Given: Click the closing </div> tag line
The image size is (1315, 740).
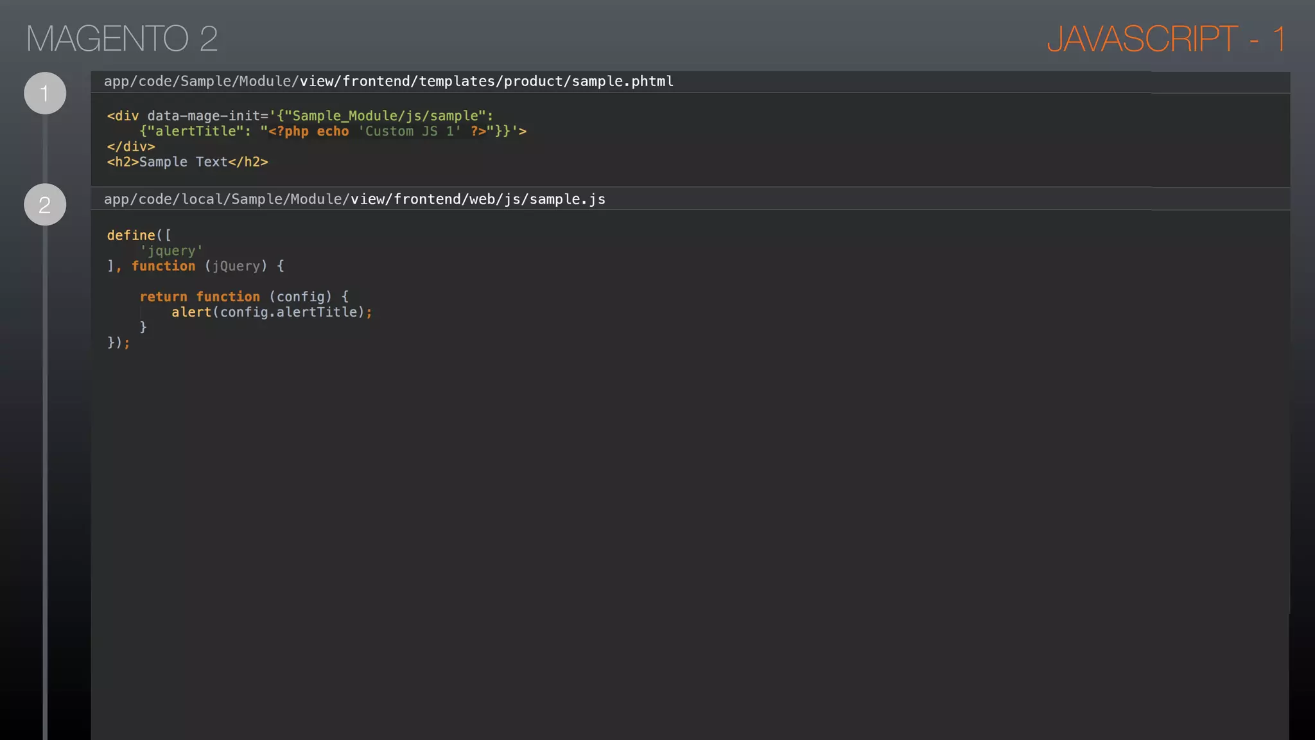Looking at the screenshot, I should pos(131,146).
